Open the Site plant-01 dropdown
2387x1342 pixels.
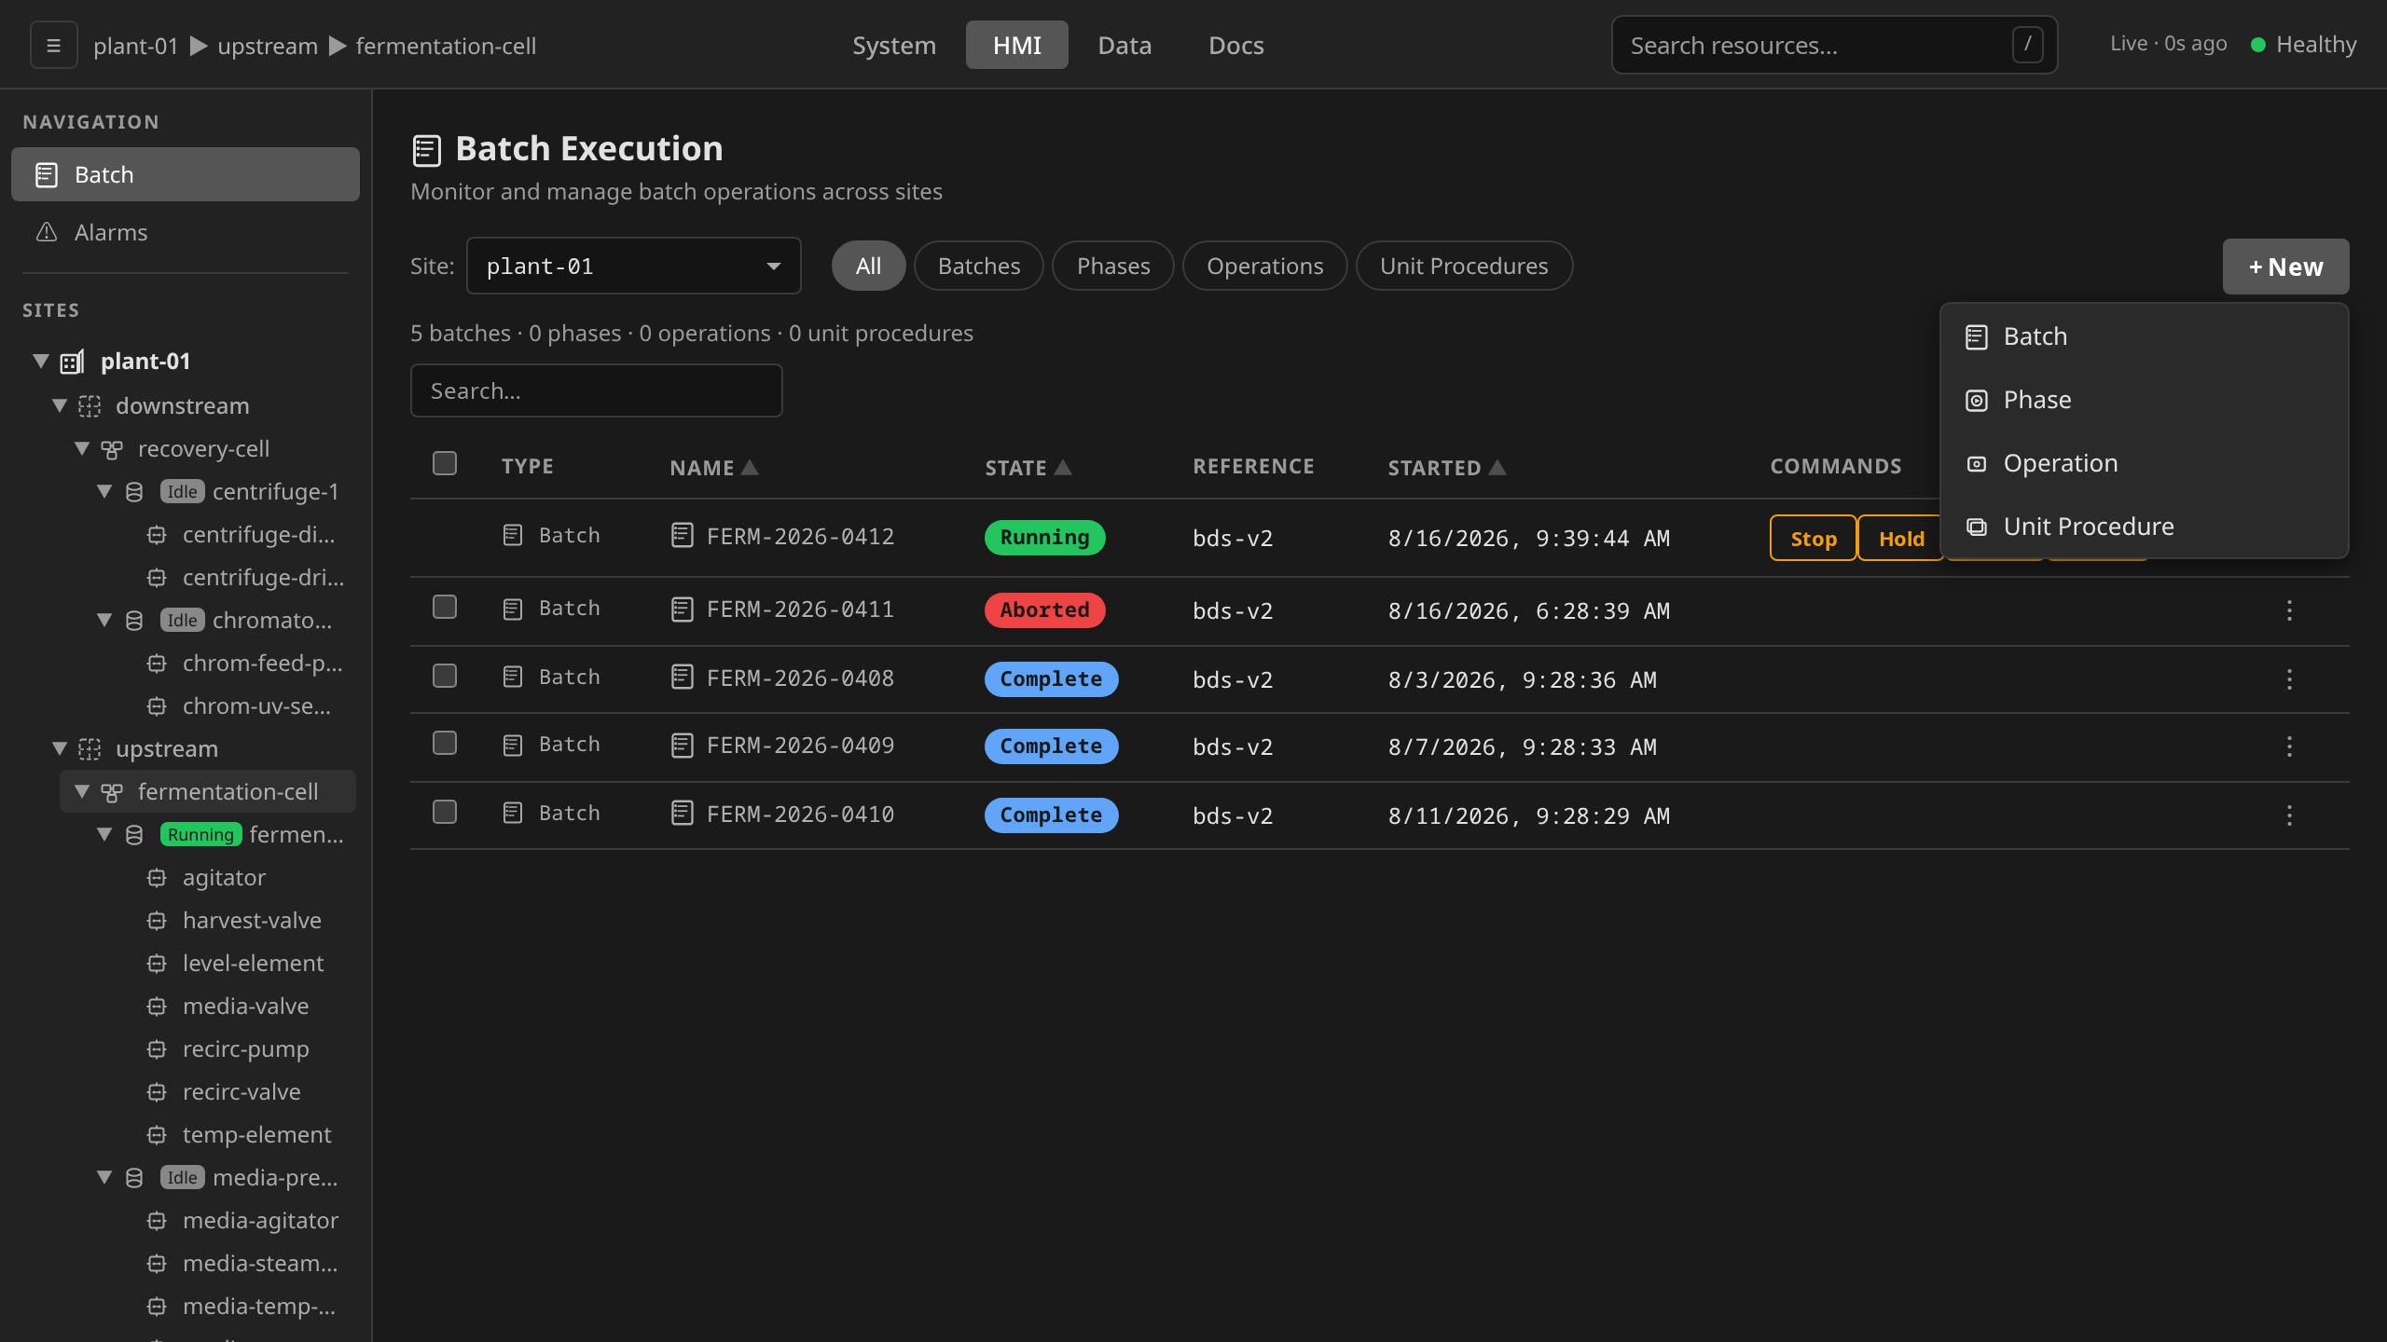tap(634, 266)
